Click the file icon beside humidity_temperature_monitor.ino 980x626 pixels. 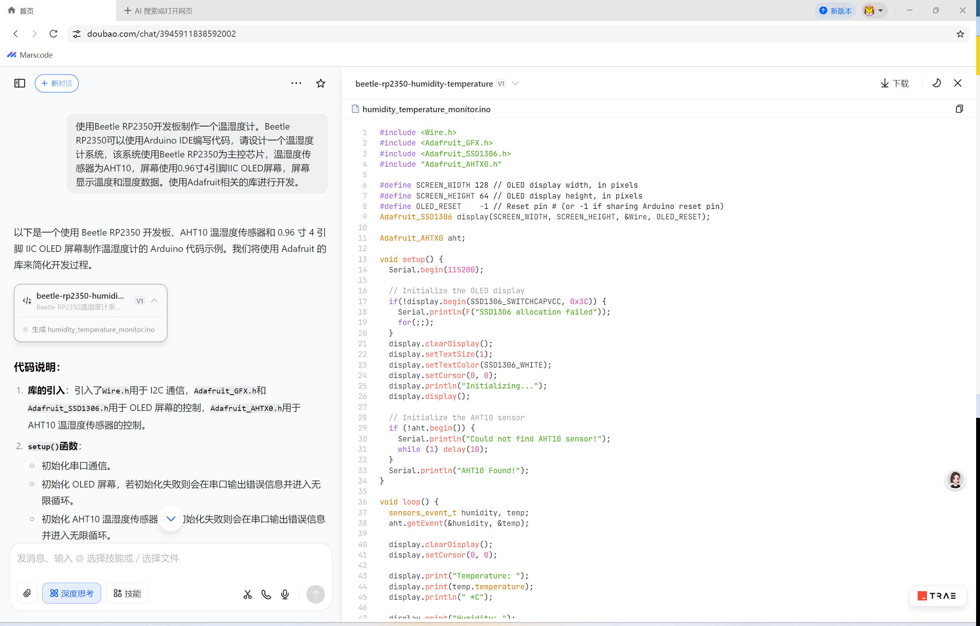(x=355, y=109)
